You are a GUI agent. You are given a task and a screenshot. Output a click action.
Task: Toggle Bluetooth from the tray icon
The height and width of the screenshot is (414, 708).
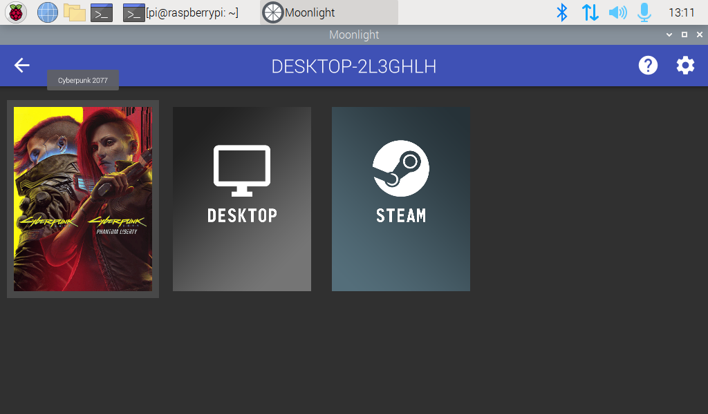[562, 12]
